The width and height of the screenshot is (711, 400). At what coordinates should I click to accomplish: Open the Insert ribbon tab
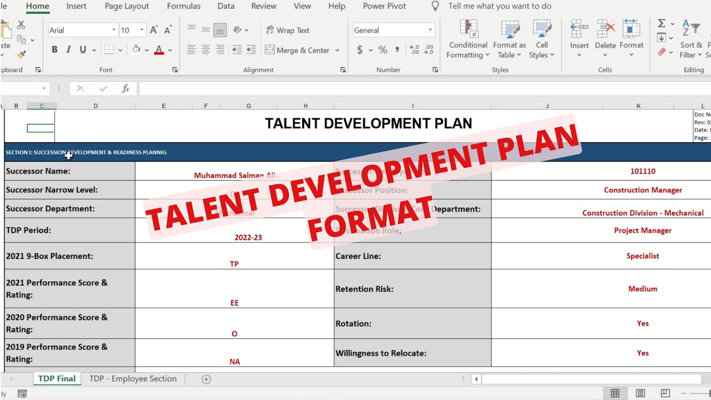click(76, 6)
